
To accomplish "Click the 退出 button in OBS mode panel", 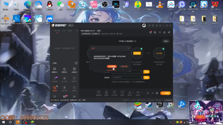I will (x=166, y=41).
